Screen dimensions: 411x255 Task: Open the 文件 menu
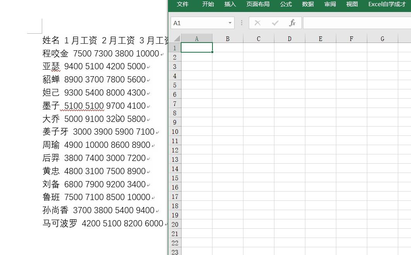point(183,5)
